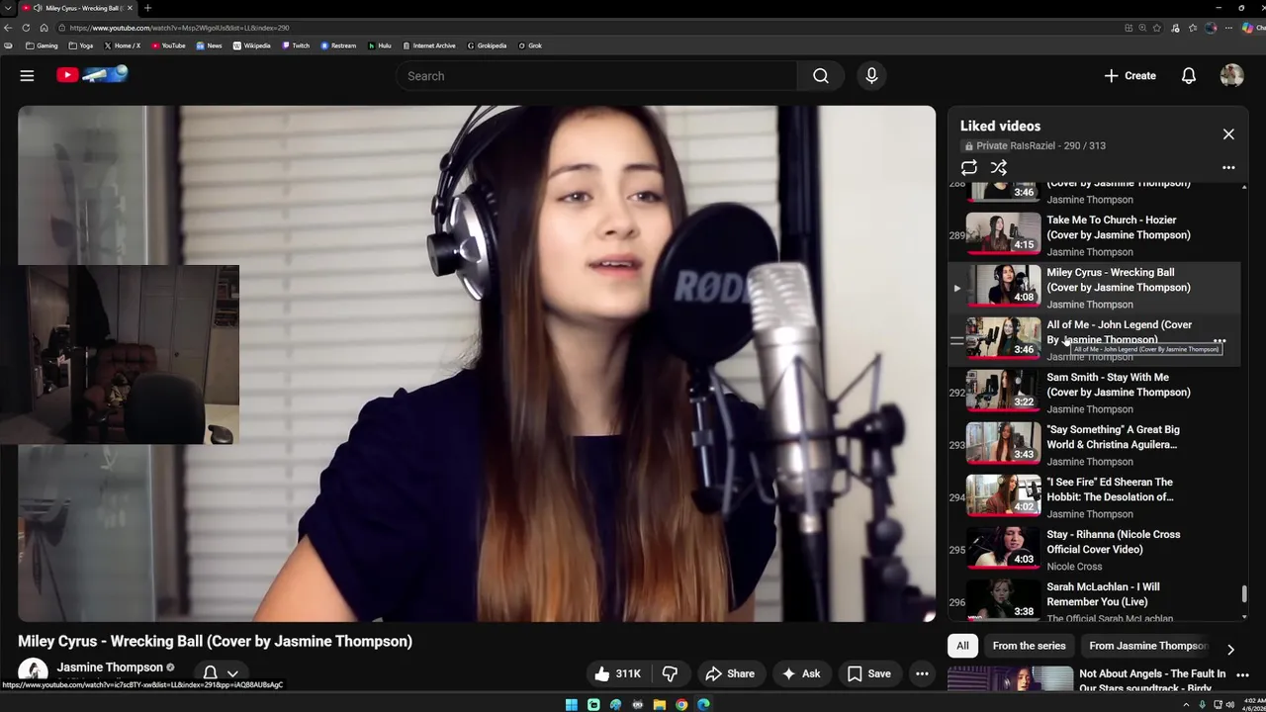1266x712 pixels.
Task: Open the account avatar menu
Action: tap(1231, 75)
